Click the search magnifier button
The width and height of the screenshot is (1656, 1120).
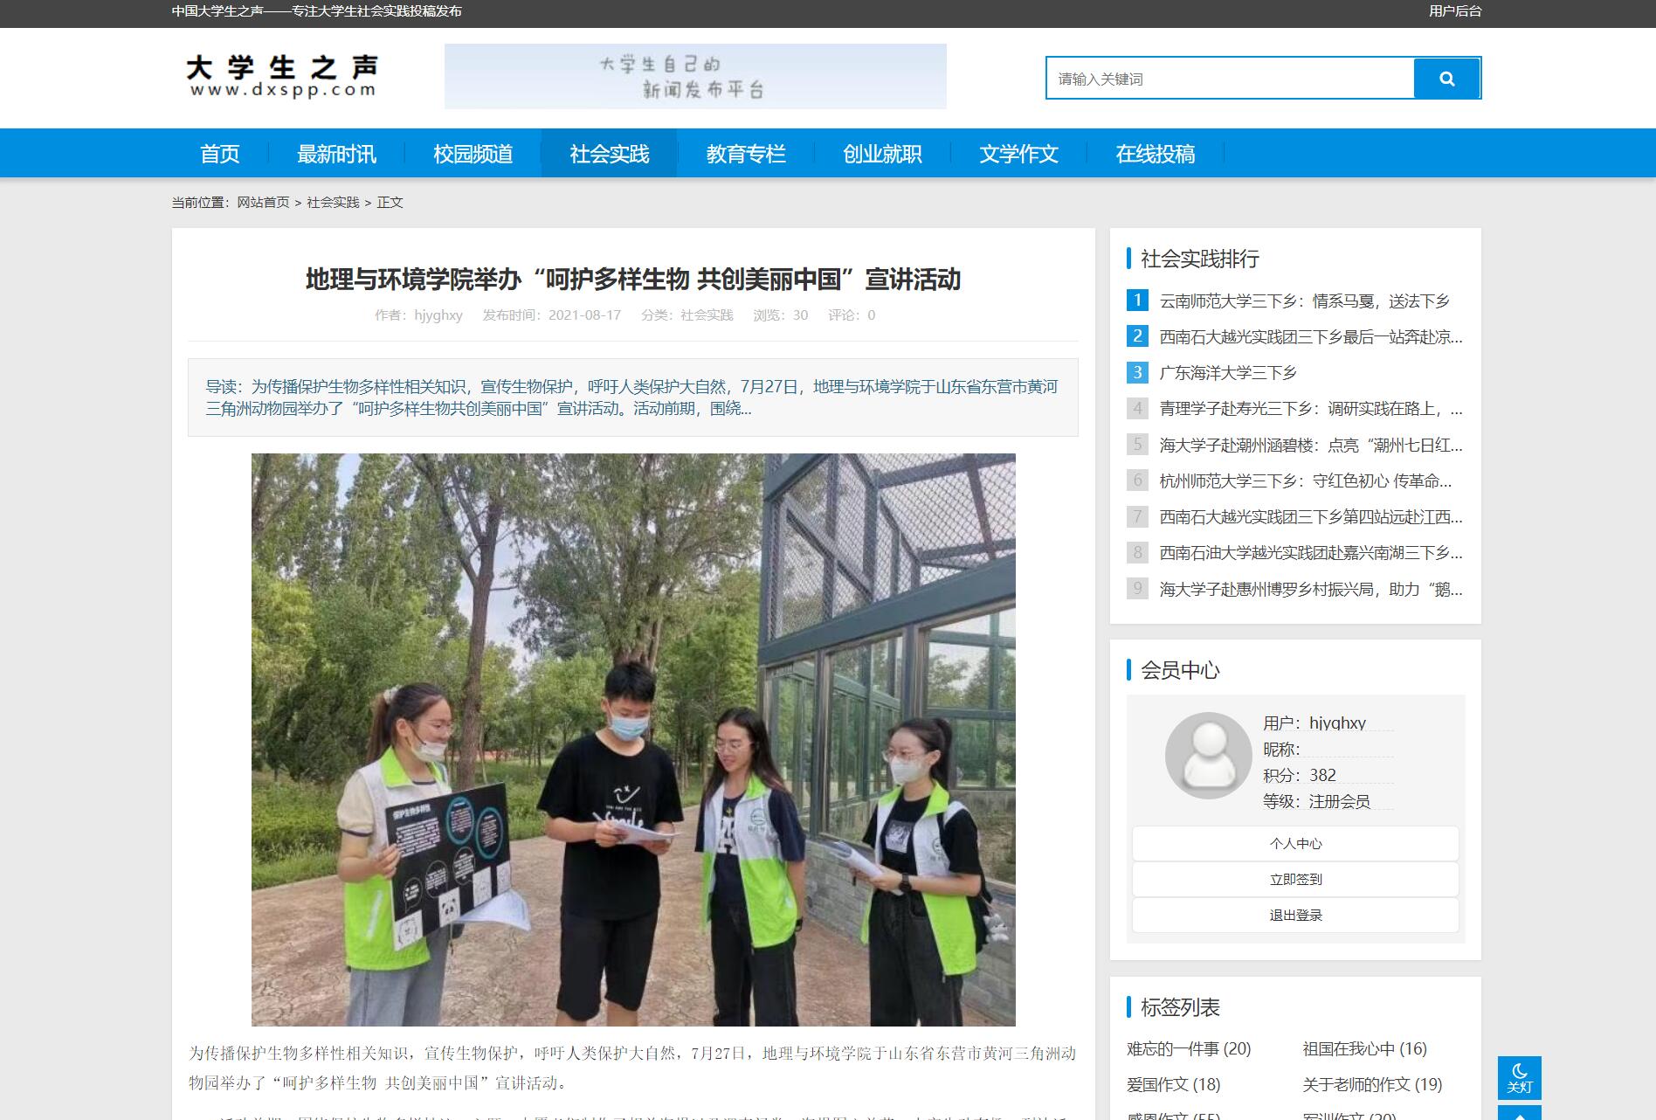(1446, 79)
